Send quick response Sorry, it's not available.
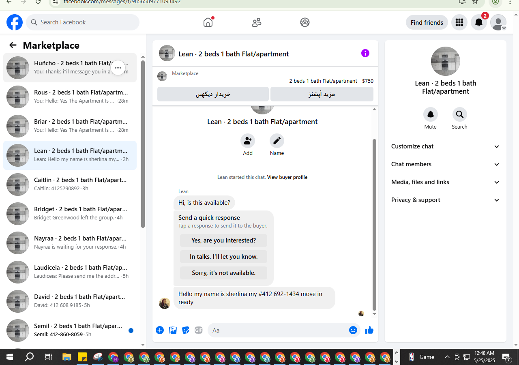The image size is (519, 365). 224,273
